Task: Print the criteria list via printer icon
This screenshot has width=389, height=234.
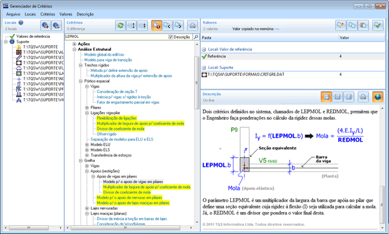Action: pyautogui.click(x=192, y=25)
